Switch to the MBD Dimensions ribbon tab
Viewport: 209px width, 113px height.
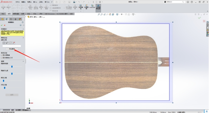click(x=50, y=14)
